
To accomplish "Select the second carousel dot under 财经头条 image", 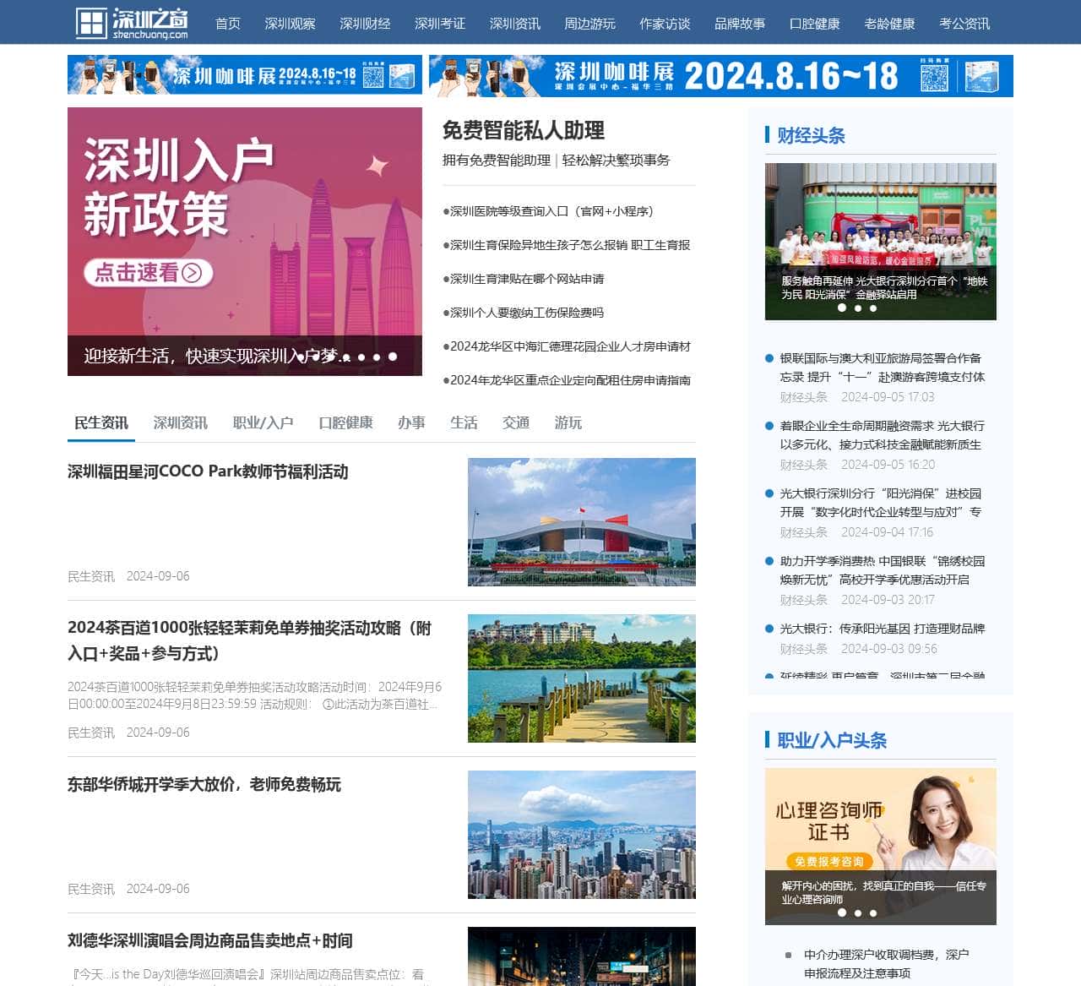I will point(858,309).
